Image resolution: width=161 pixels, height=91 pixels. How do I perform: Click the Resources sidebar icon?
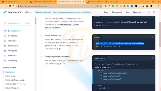5,56
